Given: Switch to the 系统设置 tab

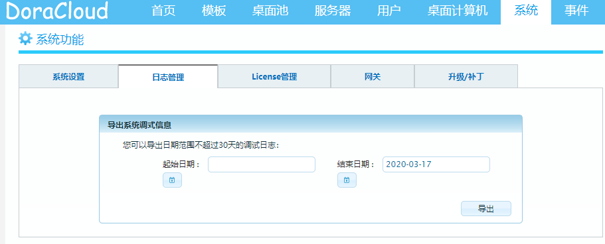Looking at the screenshot, I should [x=68, y=76].
